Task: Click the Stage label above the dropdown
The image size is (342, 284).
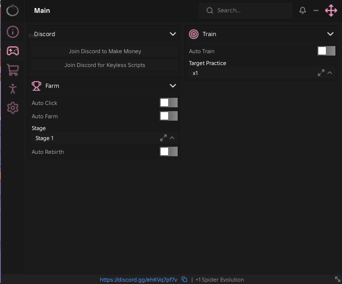Action: point(39,128)
